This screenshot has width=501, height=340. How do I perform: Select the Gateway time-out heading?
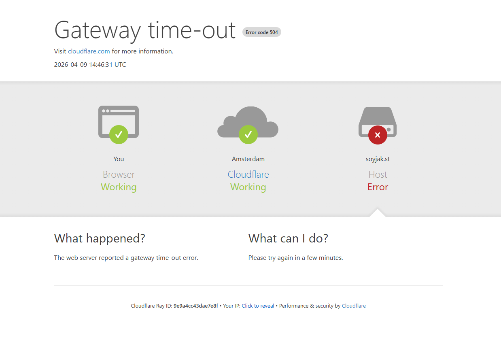point(145,30)
